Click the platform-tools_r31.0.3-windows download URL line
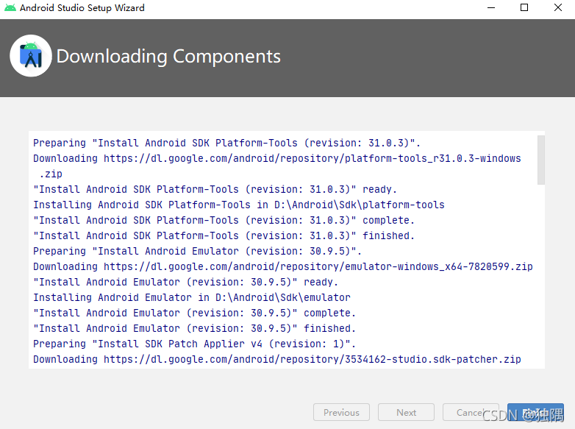The width and height of the screenshot is (575, 429). pos(277,158)
